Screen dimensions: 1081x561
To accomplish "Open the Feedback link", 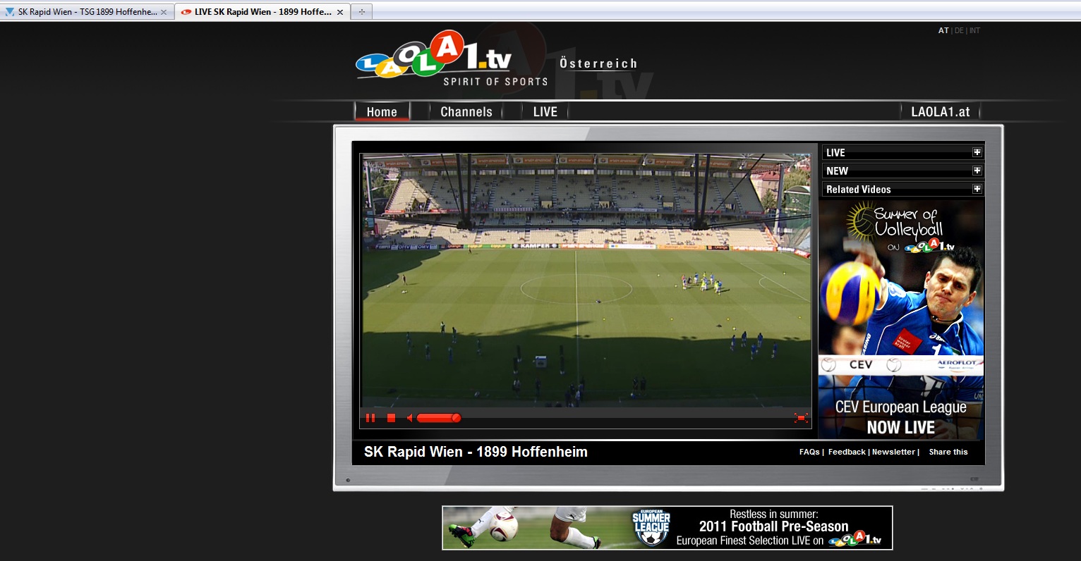I will tap(847, 452).
